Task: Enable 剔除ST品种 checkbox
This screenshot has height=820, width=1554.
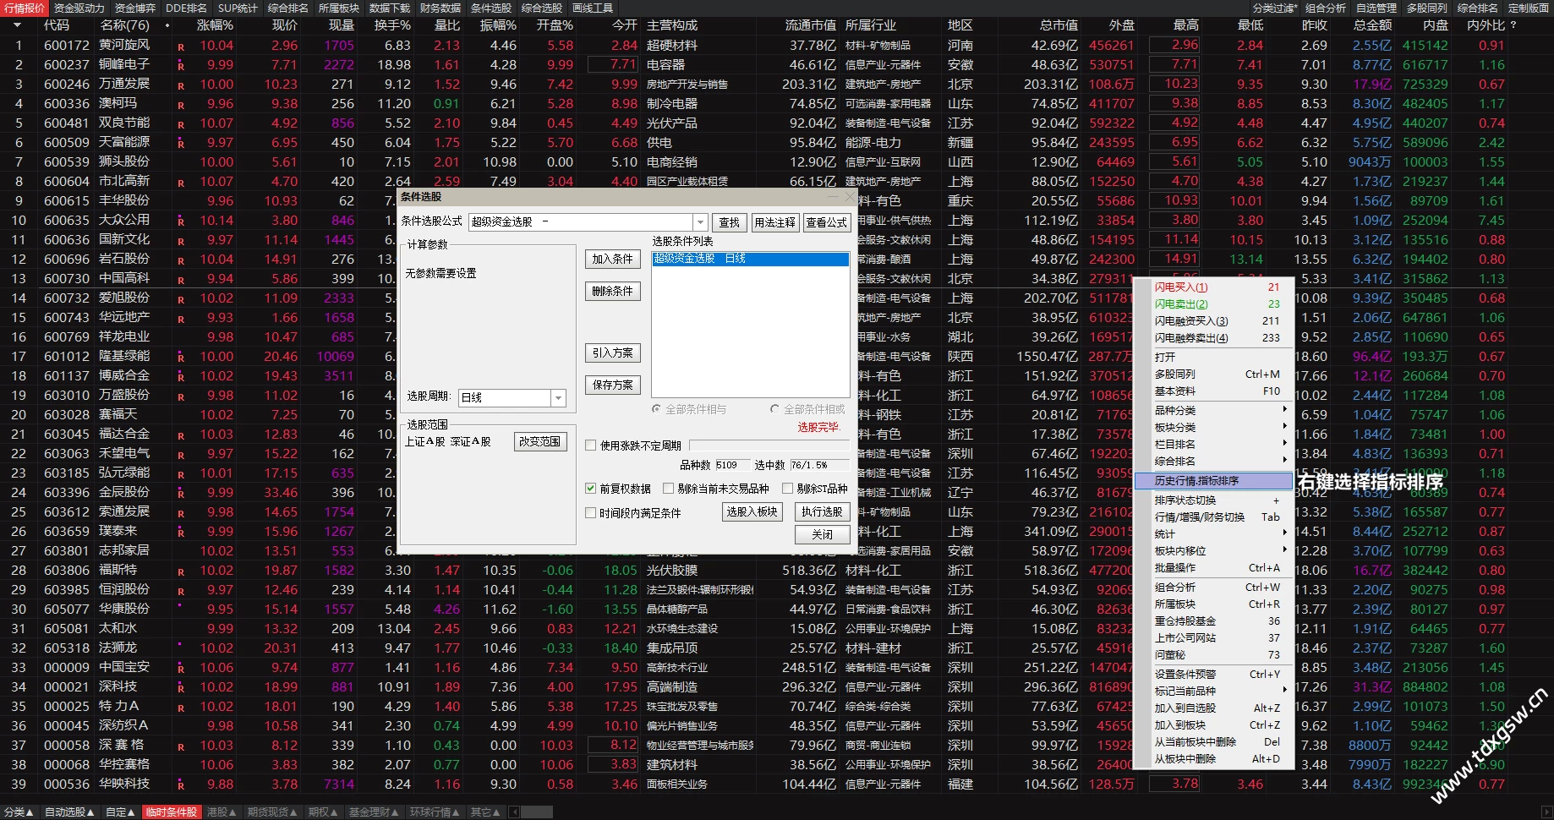Action: (x=788, y=489)
